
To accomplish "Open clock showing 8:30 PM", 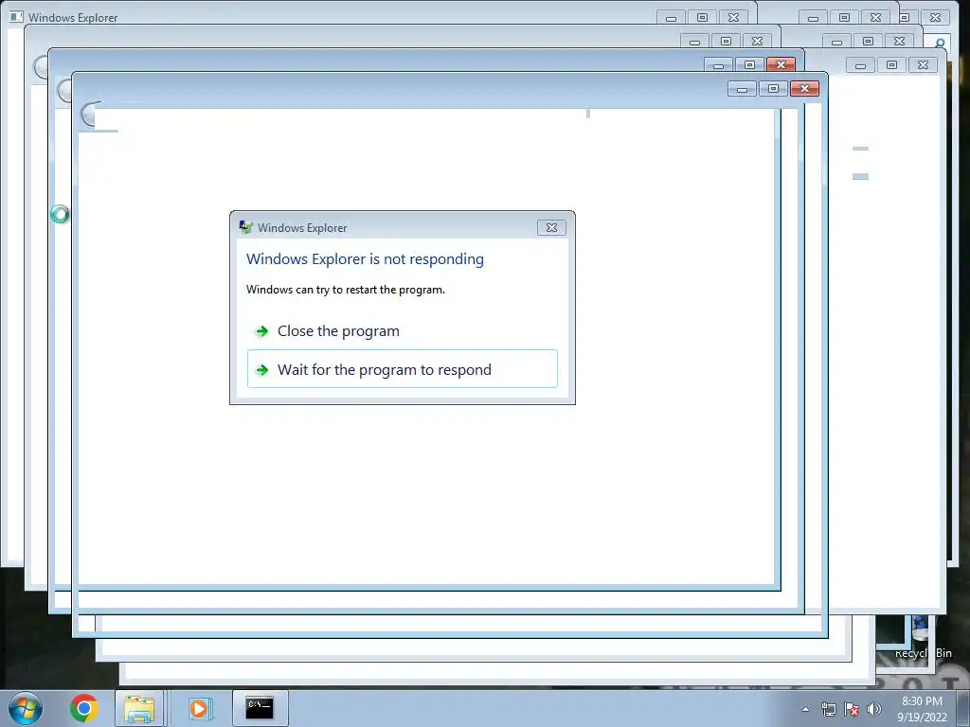I will click(922, 709).
